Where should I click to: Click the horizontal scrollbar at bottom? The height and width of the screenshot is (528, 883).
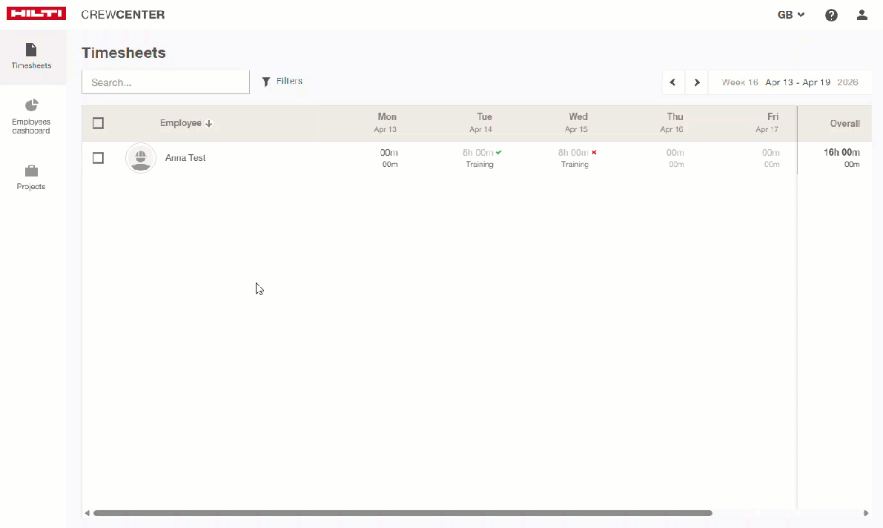[402, 513]
